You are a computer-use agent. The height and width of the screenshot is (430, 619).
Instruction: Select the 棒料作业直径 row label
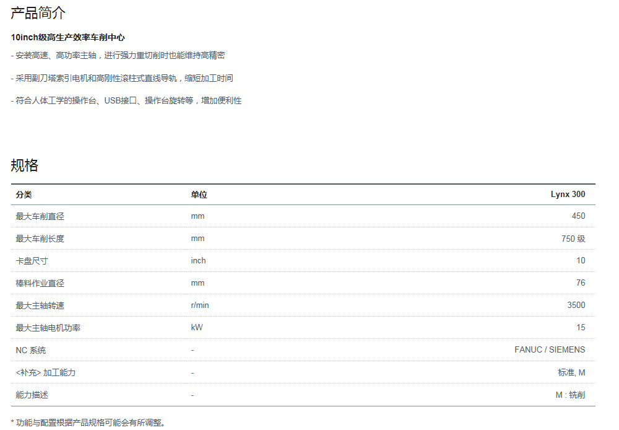(40, 283)
